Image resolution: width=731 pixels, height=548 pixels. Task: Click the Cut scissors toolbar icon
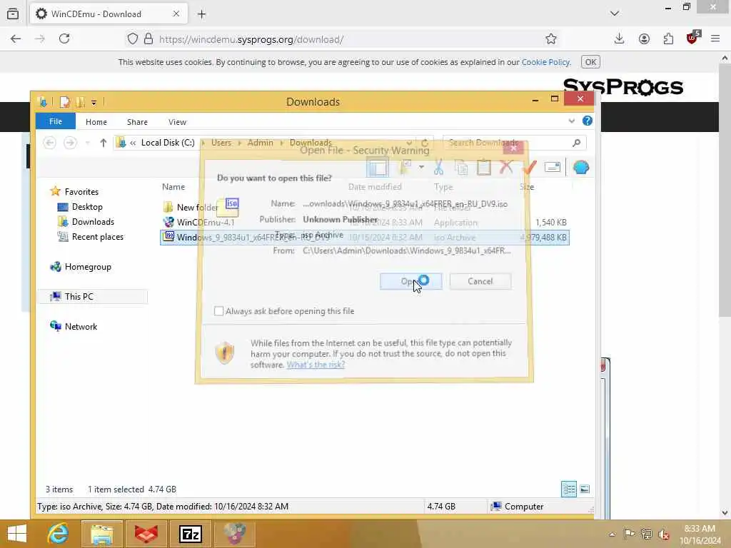pos(438,167)
